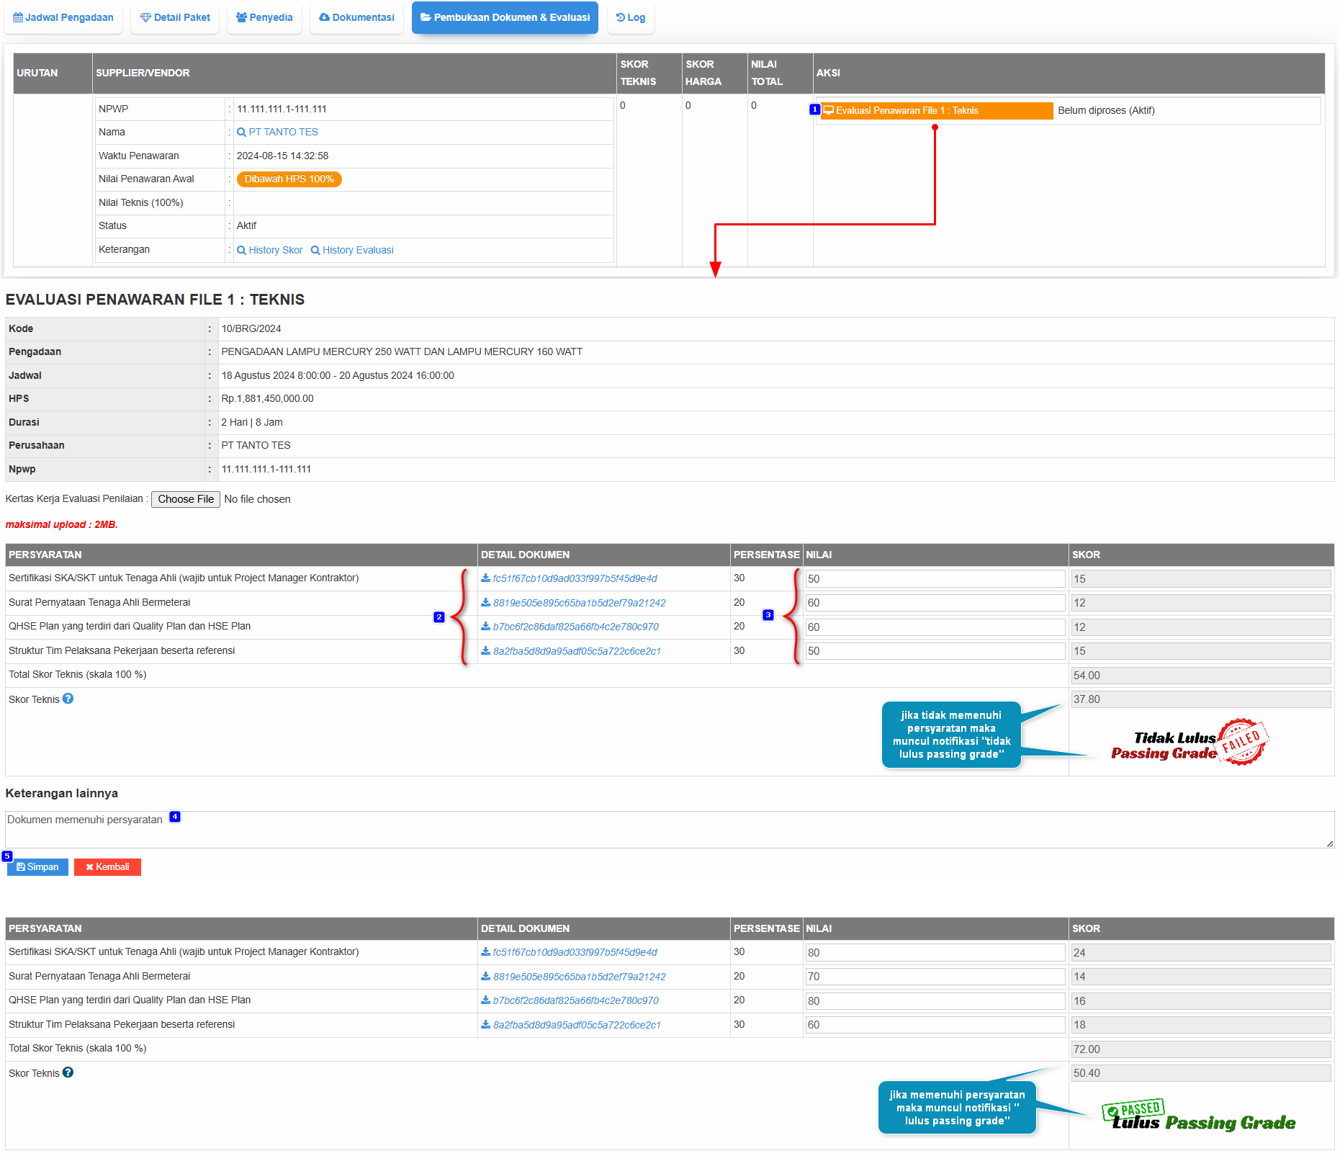Click the Nilai field for QHSE Plan in first table

pyautogui.click(x=935, y=627)
